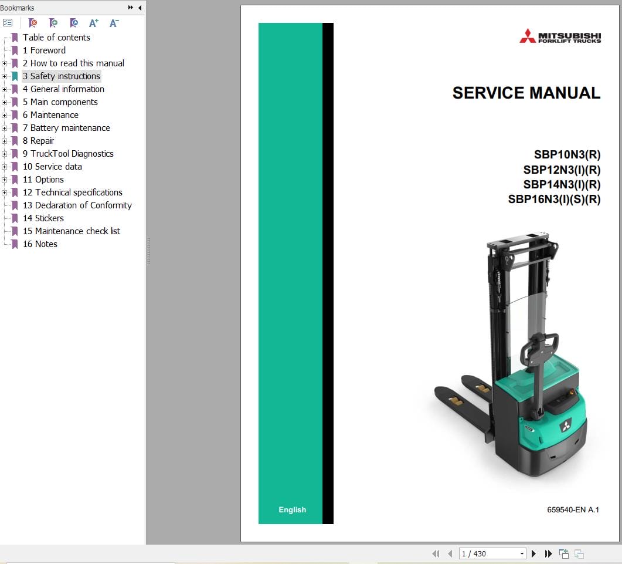Select the 12 Technical specifications bookmark

[72, 192]
